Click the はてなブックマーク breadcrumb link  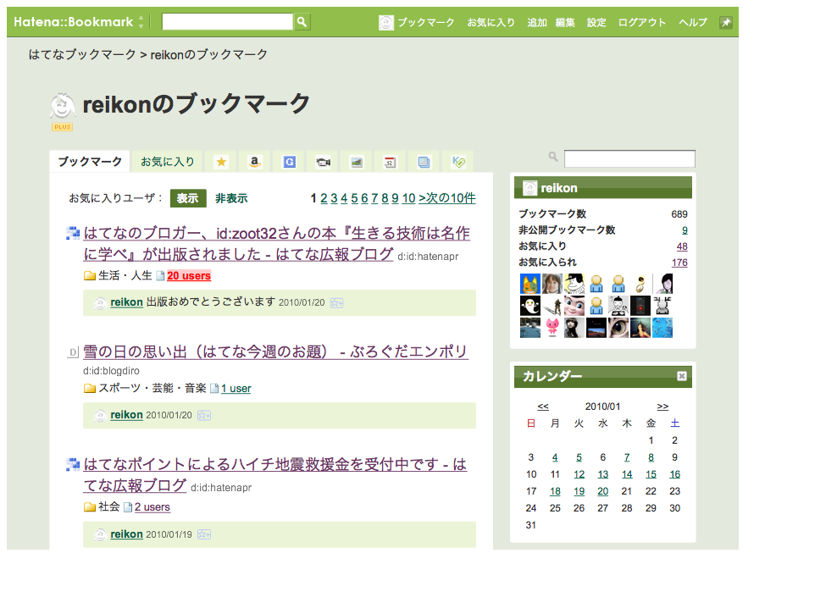(x=82, y=54)
